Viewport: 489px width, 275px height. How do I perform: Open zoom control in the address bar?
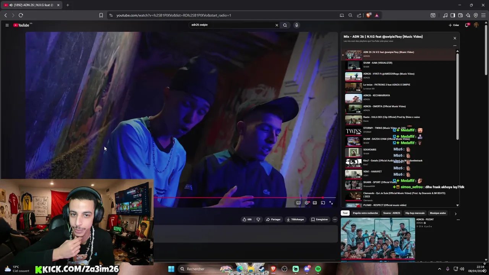350,15
